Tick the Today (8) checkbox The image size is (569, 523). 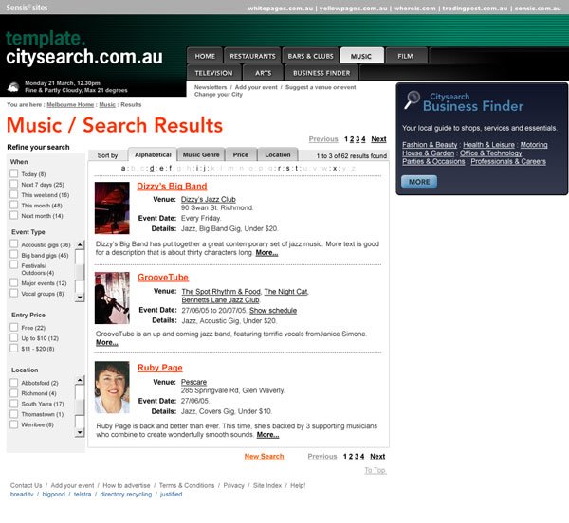(13, 174)
